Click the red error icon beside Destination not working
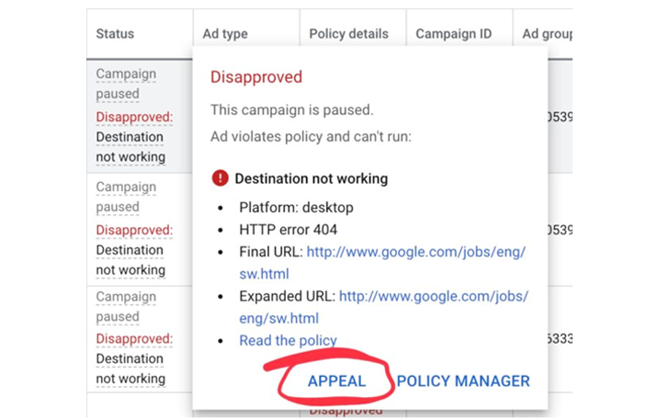Screen dimensions: 658x420 click(220, 178)
